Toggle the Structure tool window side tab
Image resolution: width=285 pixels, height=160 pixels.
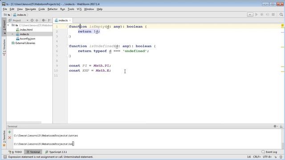pos(4,48)
